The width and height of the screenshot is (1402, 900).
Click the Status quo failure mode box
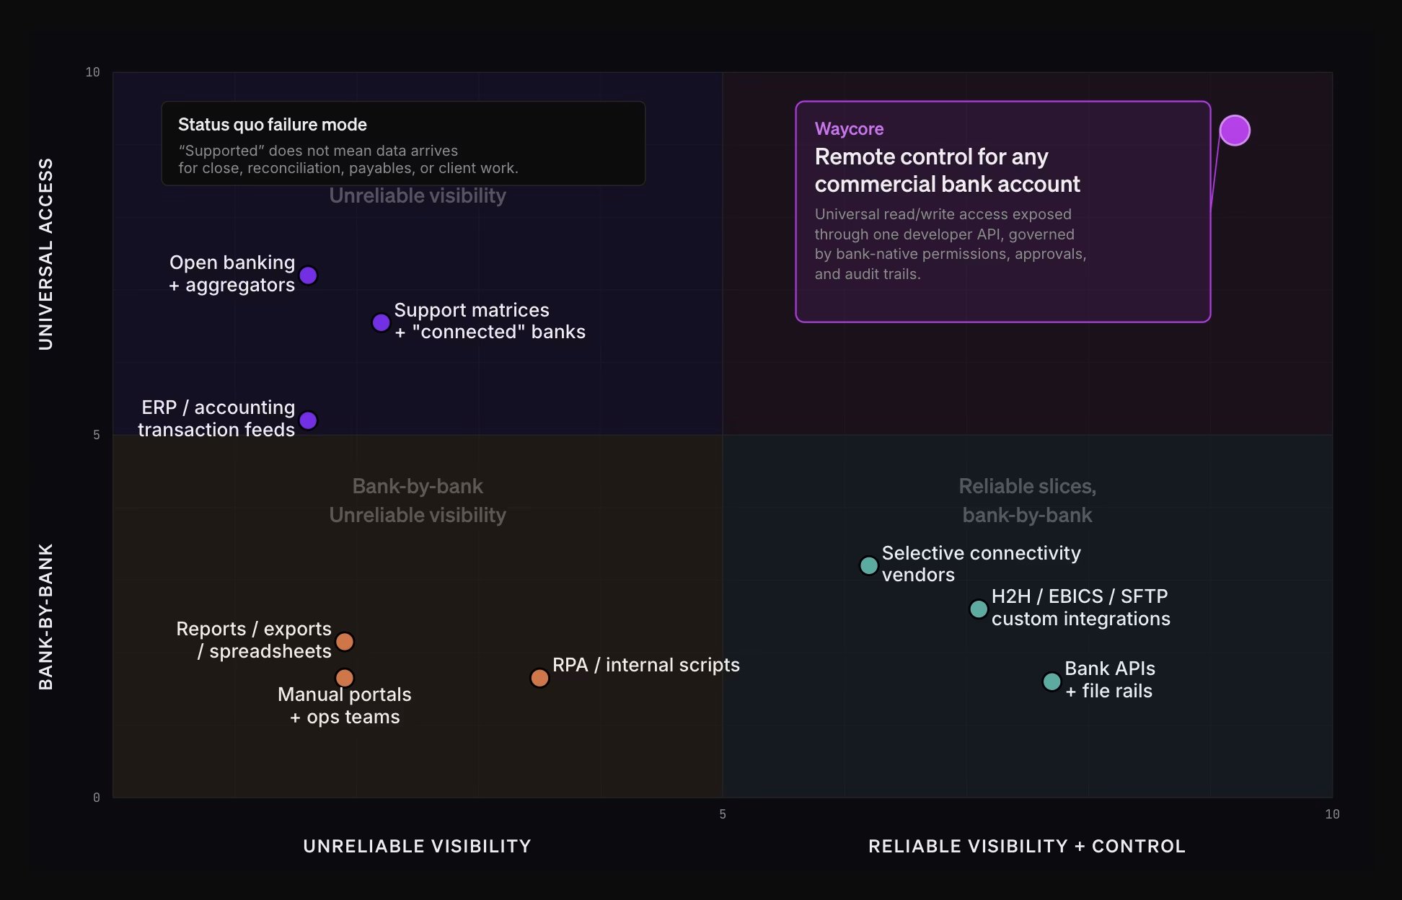[x=403, y=144]
